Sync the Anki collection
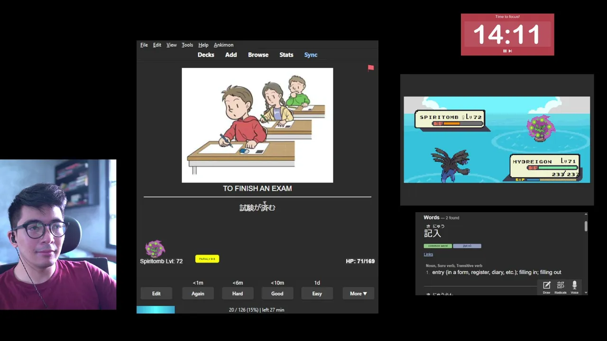 click(311, 55)
